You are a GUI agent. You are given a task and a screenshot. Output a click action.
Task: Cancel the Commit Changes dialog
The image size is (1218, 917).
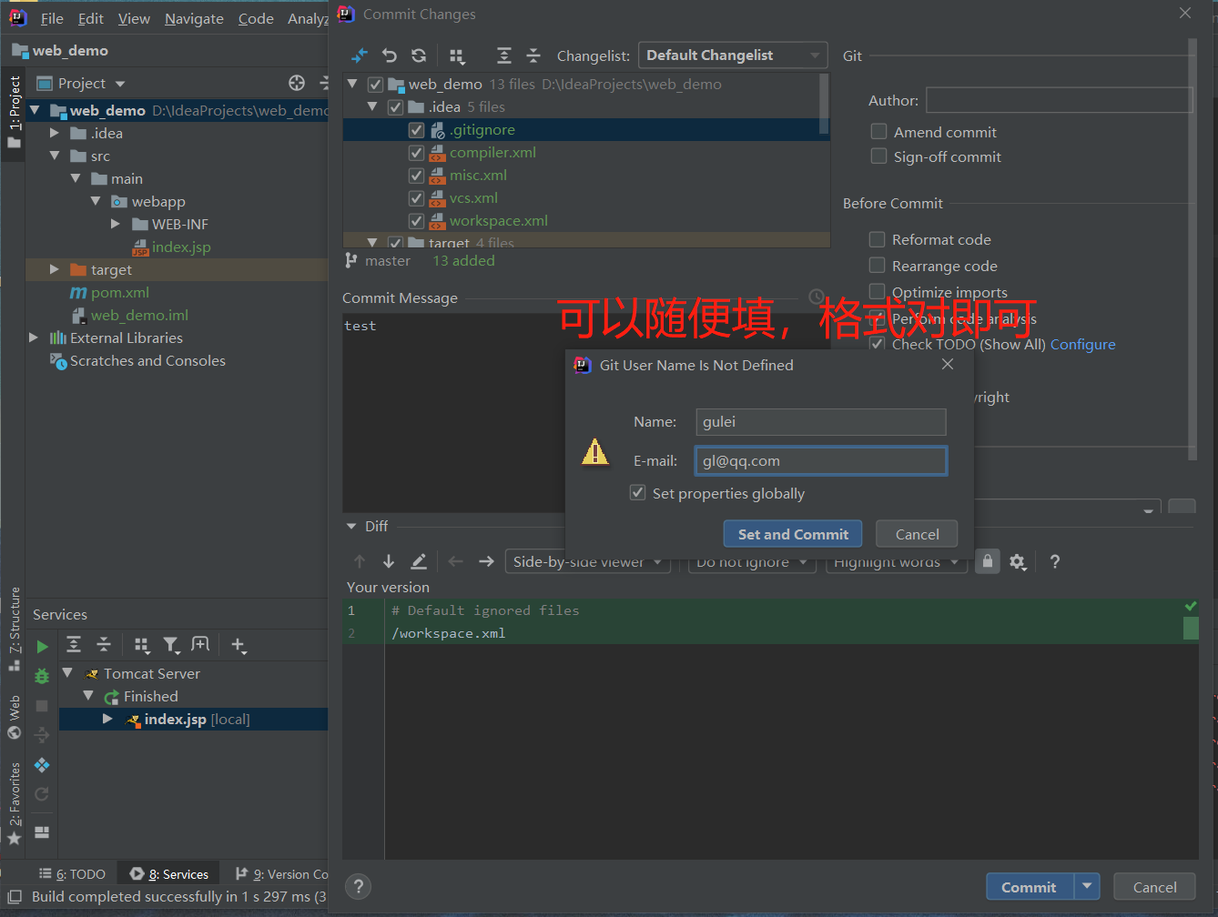pos(1154,887)
